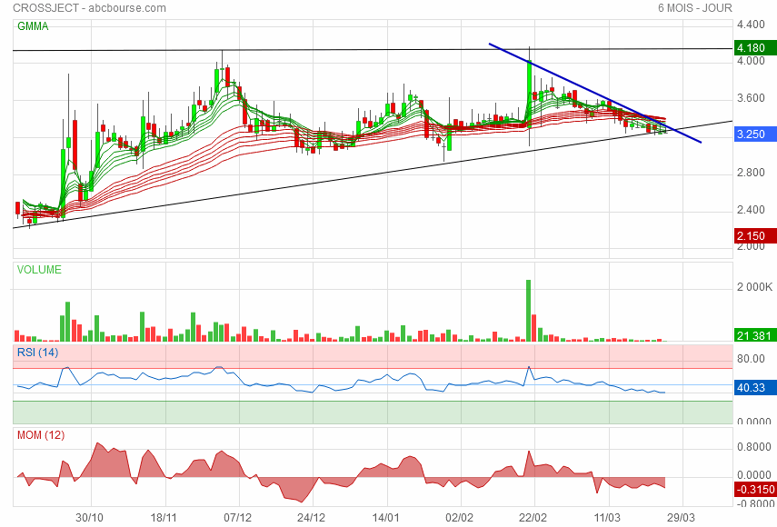Viewport: 777px width, 527px height.
Task: Click the 2.400 price axis label
Action: (751, 210)
